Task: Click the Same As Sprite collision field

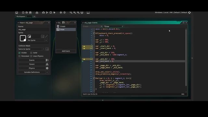Action: (30, 49)
